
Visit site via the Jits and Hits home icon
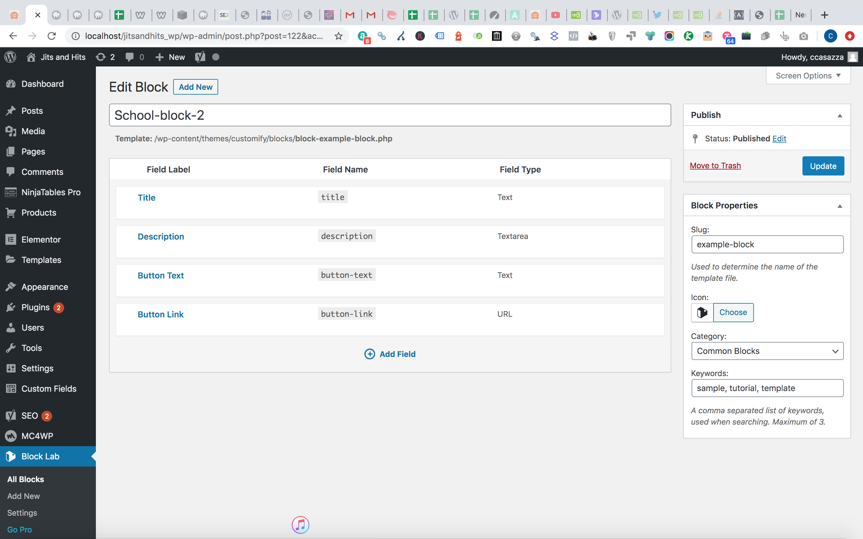click(x=32, y=57)
